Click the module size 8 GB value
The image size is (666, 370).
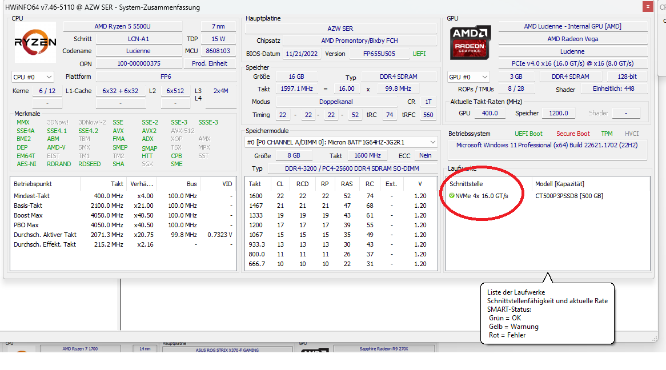[x=294, y=155]
